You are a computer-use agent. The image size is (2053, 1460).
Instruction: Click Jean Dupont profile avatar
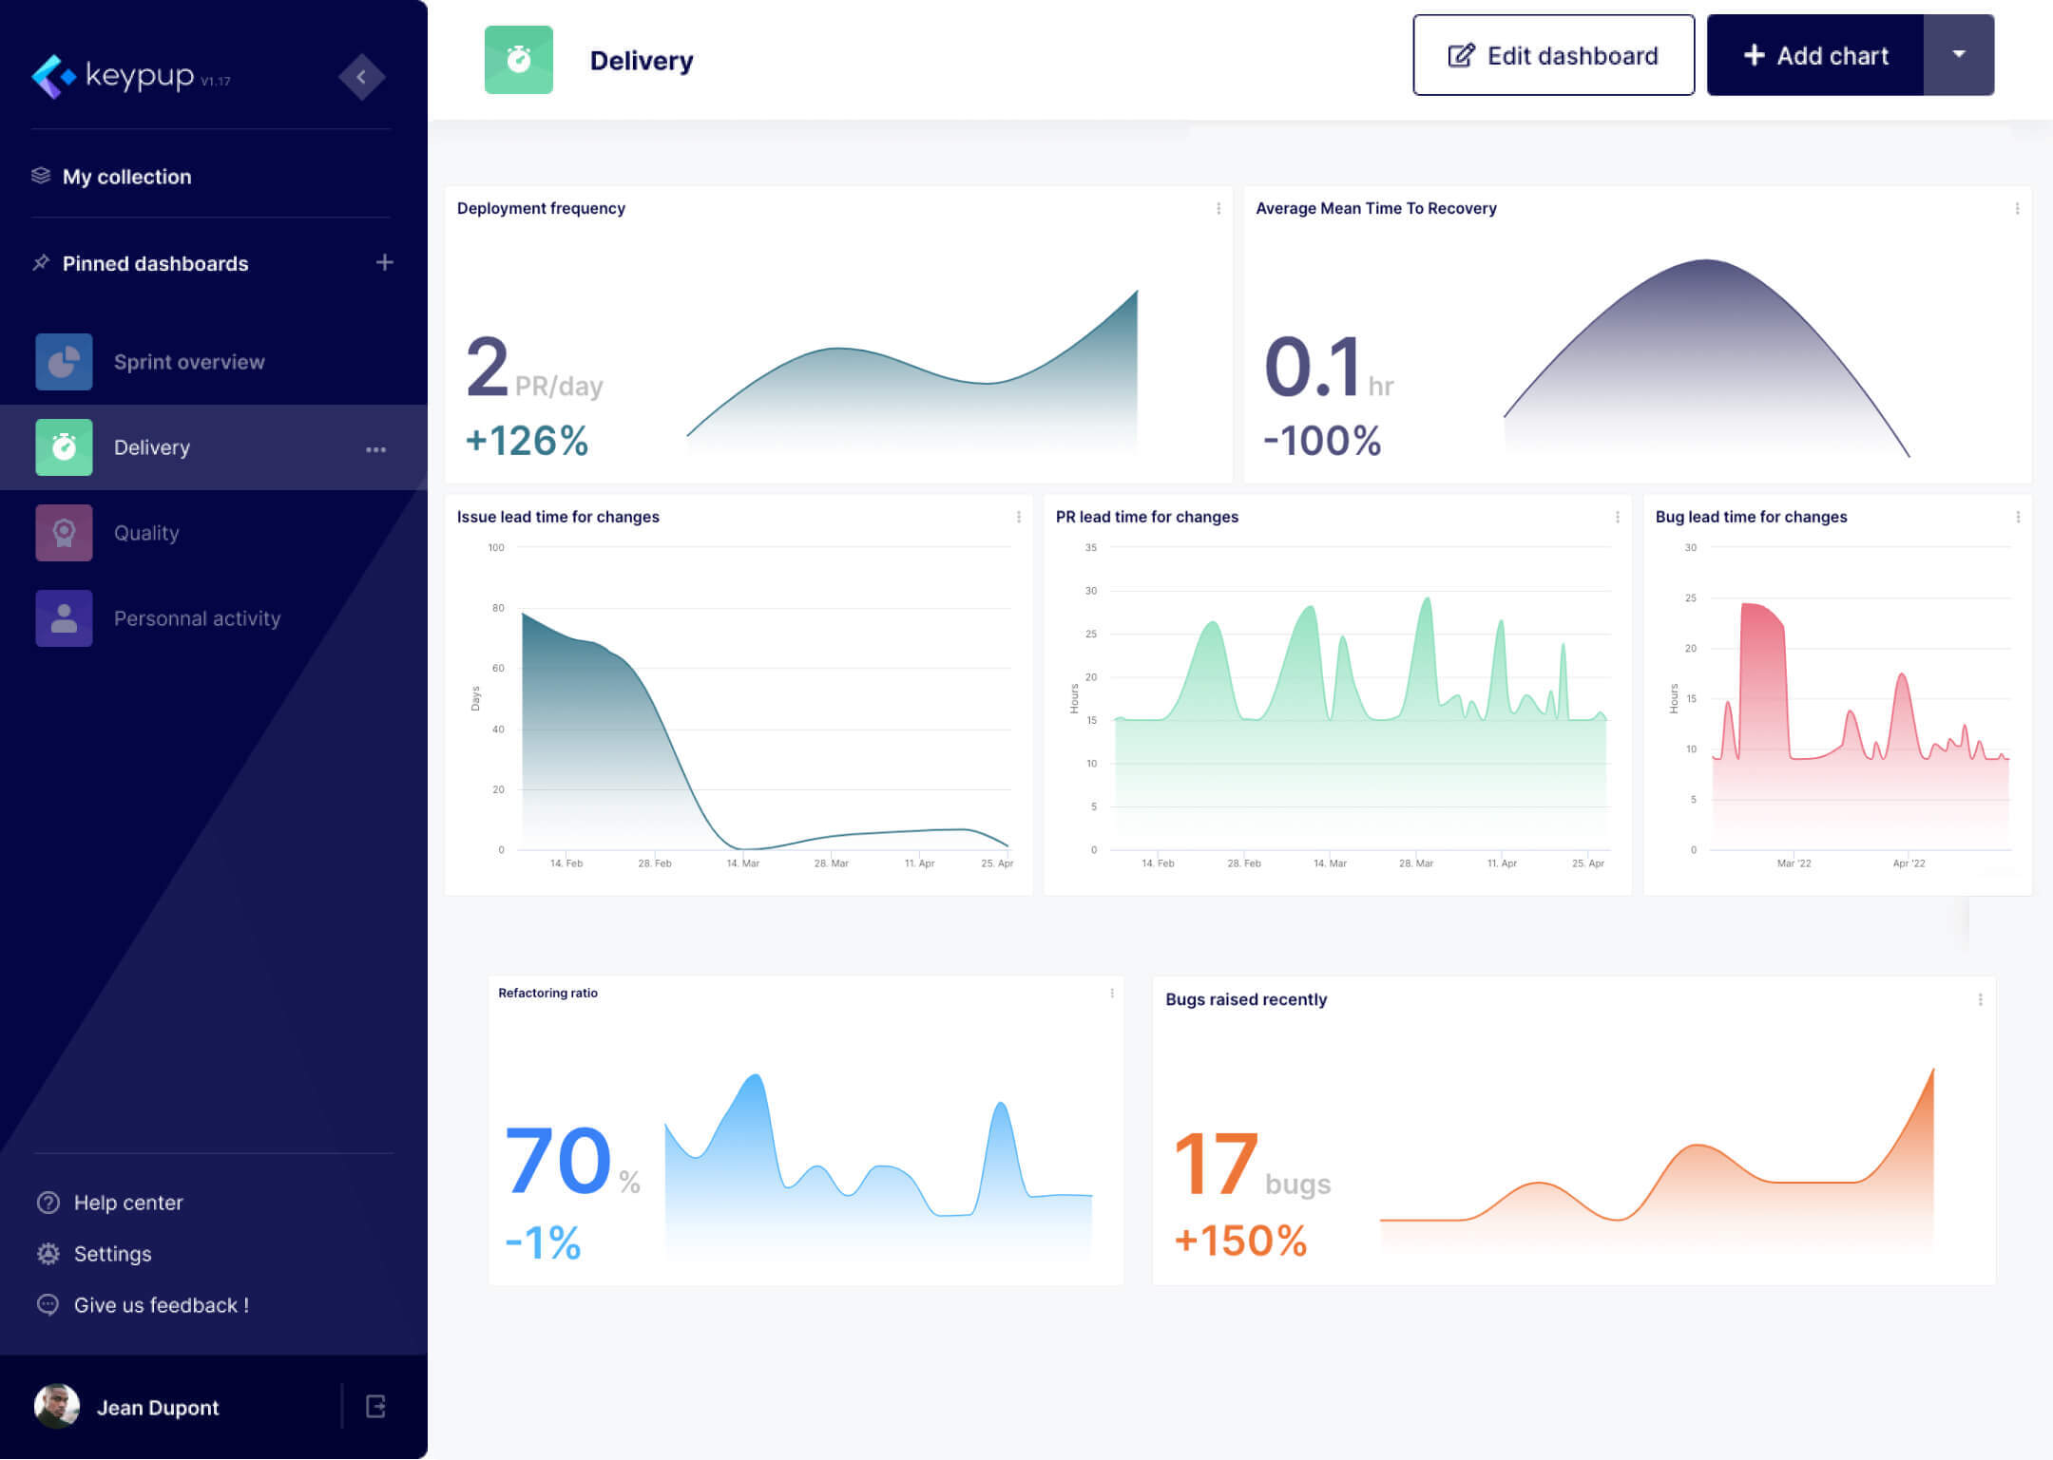tap(57, 1407)
